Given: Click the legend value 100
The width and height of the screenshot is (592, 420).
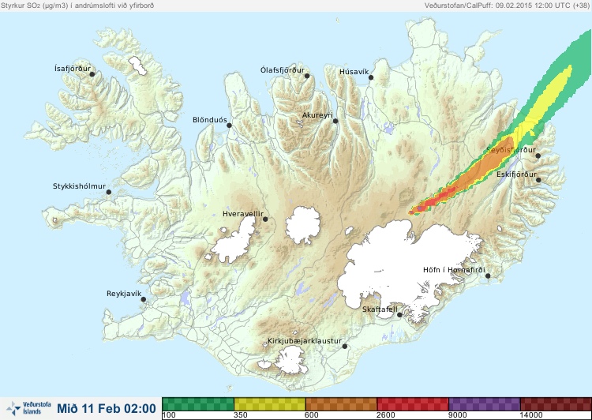Looking at the screenshot, I should pyautogui.click(x=169, y=415).
